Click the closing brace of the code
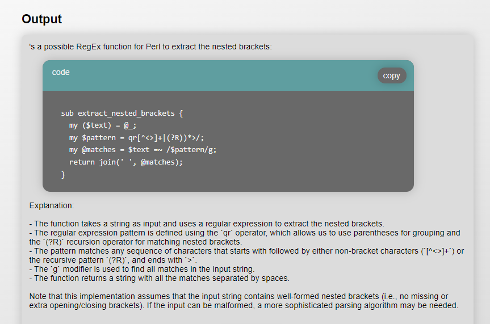Viewport: 490px width, 324px height. [63, 174]
